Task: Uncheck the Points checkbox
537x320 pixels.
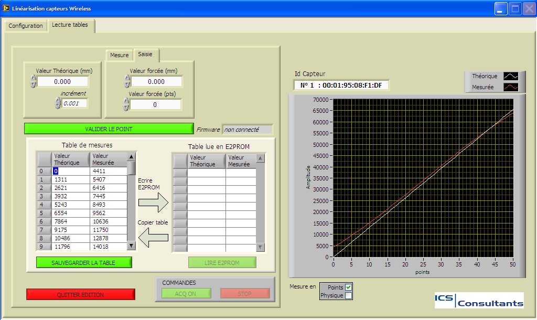Action: (x=349, y=287)
